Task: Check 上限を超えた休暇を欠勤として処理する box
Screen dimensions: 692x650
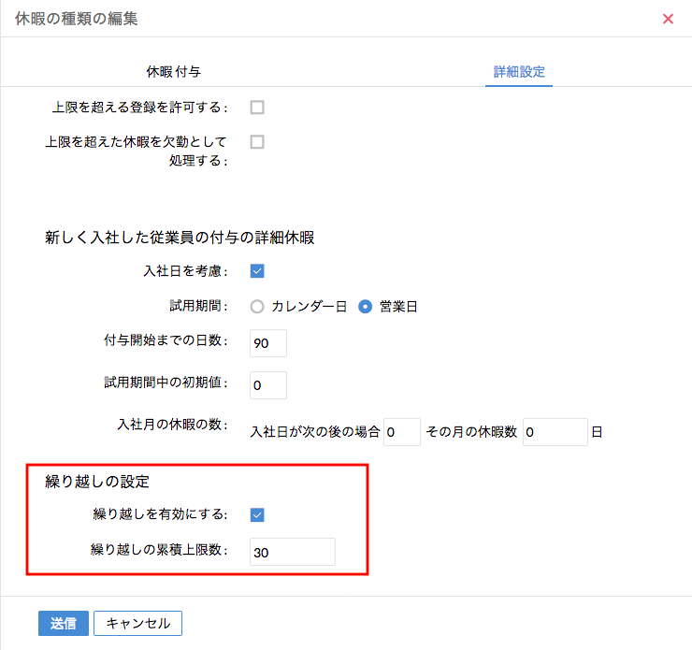Action: (x=257, y=142)
